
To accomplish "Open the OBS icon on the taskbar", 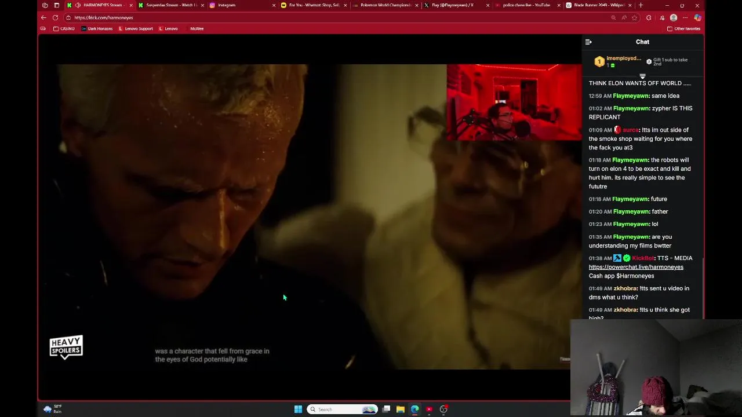I will [x=443, y=409].
